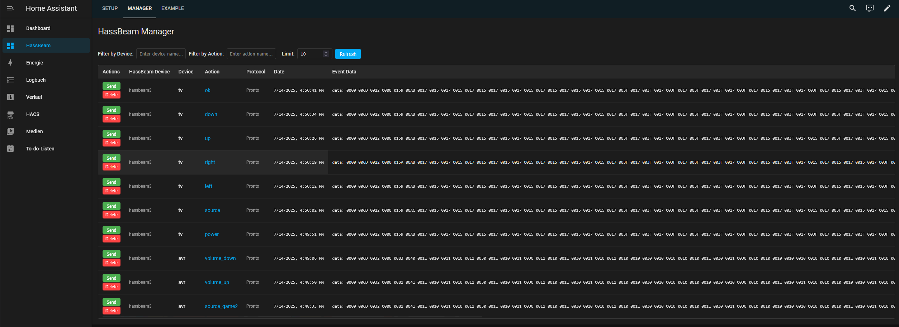The width and height of the screenshot is (899, 327).
Task: Send the tv power command
Action: (x=112, y=230)
